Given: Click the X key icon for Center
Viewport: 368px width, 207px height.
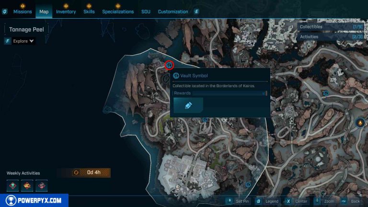Looking at the screenshot, I should (x=288, y=201).
